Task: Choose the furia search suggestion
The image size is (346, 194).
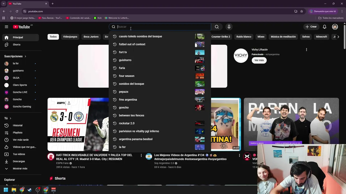Action: click(x=160, y=68)
